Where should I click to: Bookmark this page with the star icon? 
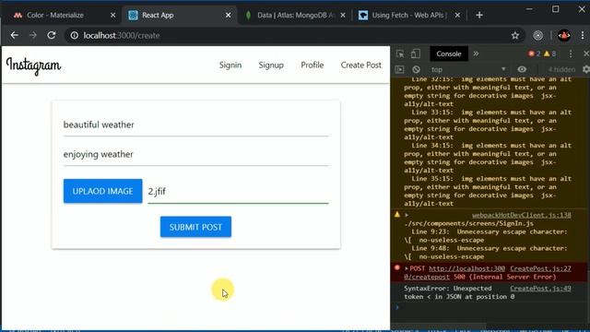click(x=515, y=35)
